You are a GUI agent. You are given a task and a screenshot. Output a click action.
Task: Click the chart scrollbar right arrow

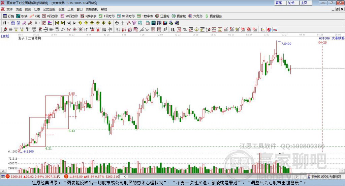pos(296,177)
